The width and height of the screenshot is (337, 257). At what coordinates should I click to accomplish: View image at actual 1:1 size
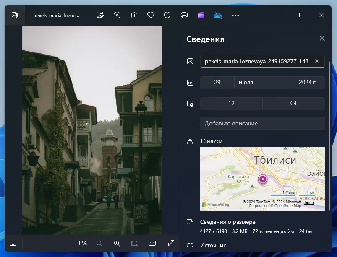pyautogui.click(x=152, y=243)
